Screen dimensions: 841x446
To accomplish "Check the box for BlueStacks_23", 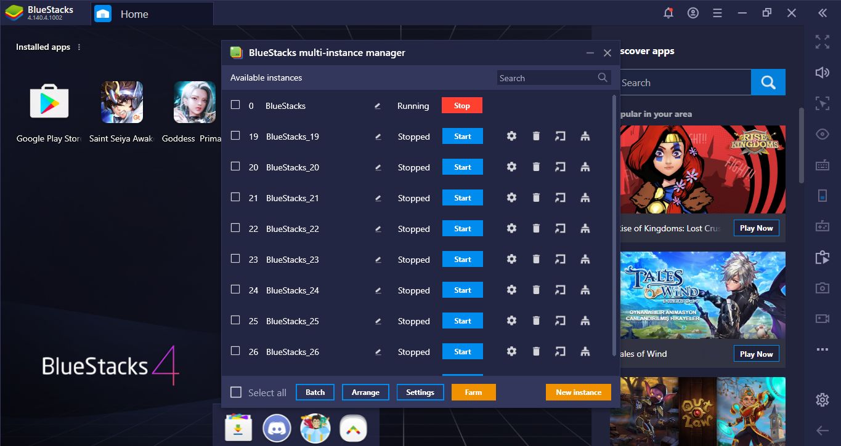I will click(x=235, y=258).
